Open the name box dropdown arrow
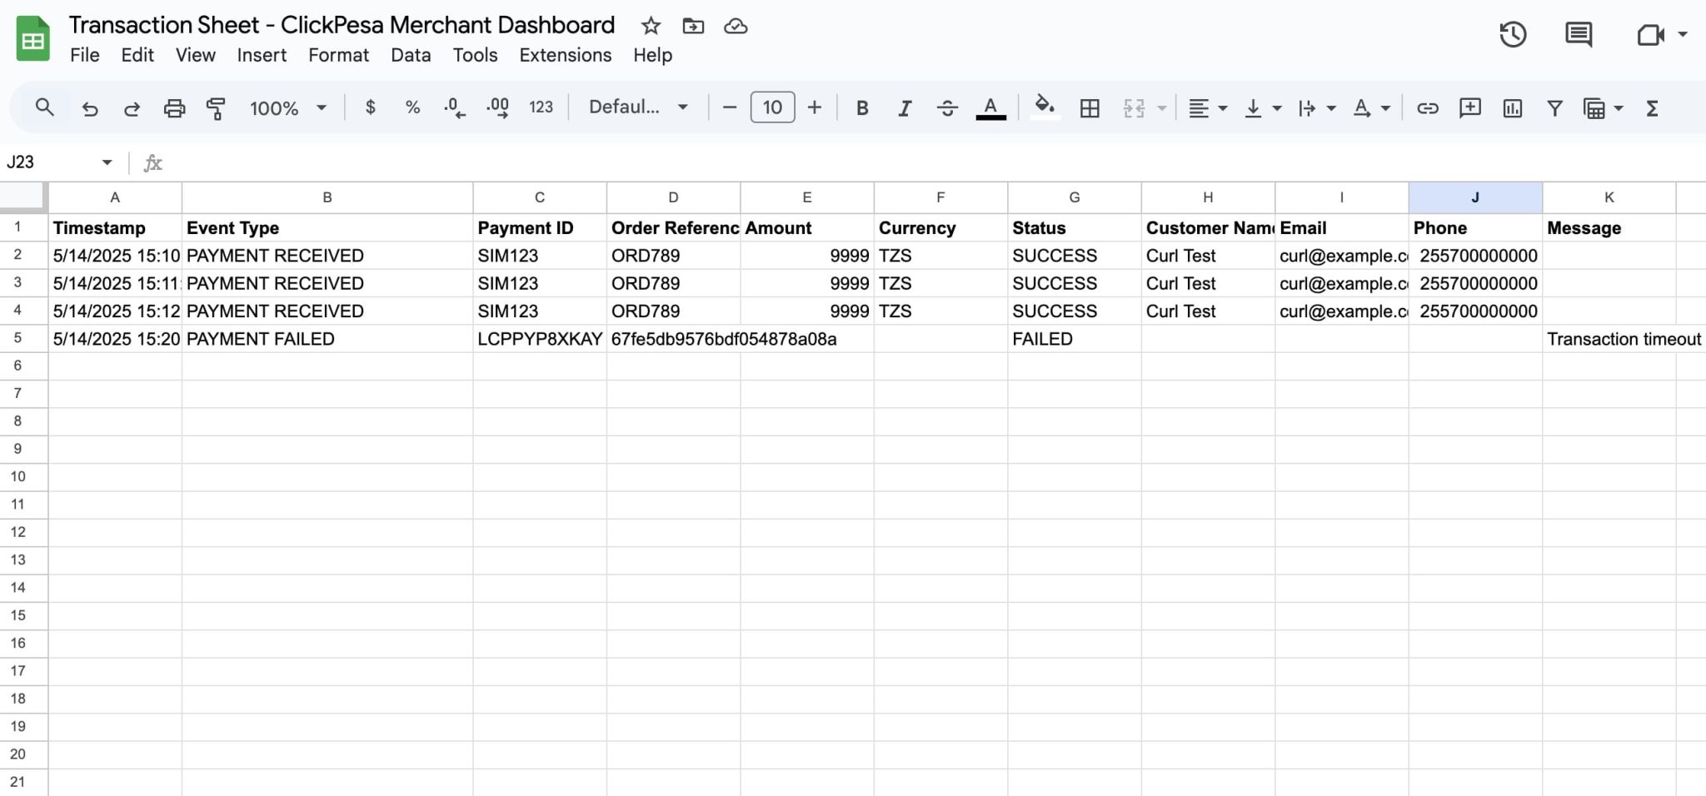Viewport: 1706px width, 796px height. 107,162
